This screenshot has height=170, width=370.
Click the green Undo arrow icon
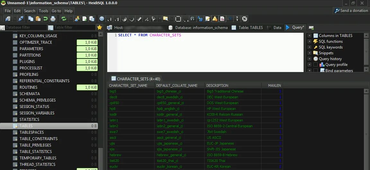(45, 19)
